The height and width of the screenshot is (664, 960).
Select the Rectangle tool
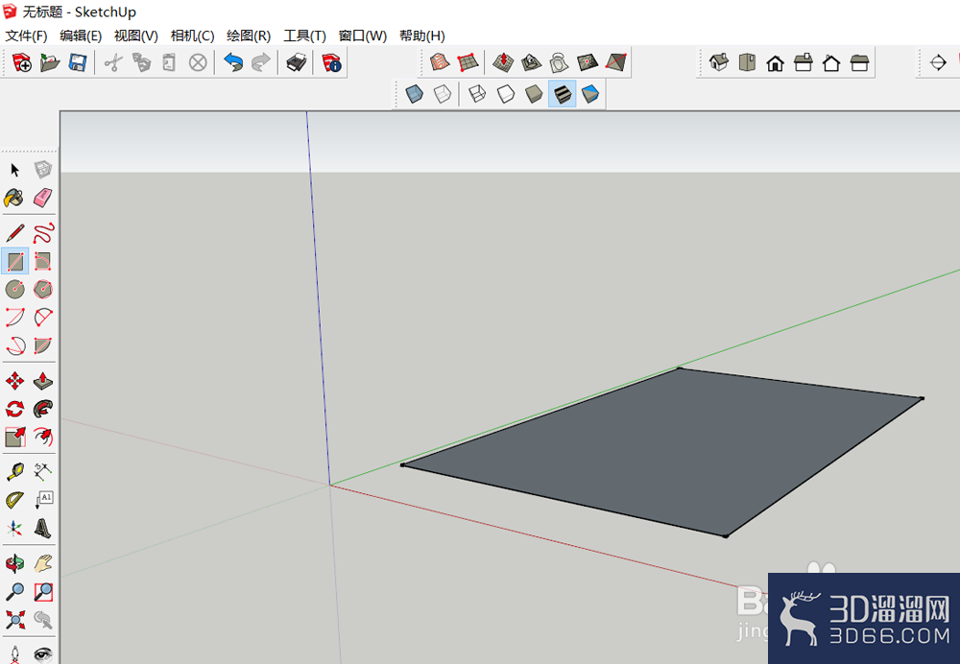point(14,261)
